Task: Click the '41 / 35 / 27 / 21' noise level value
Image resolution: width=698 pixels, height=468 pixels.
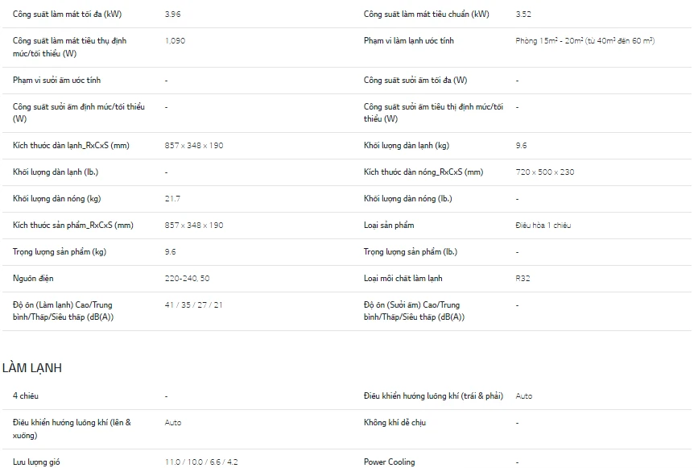Action: point(194,305)
